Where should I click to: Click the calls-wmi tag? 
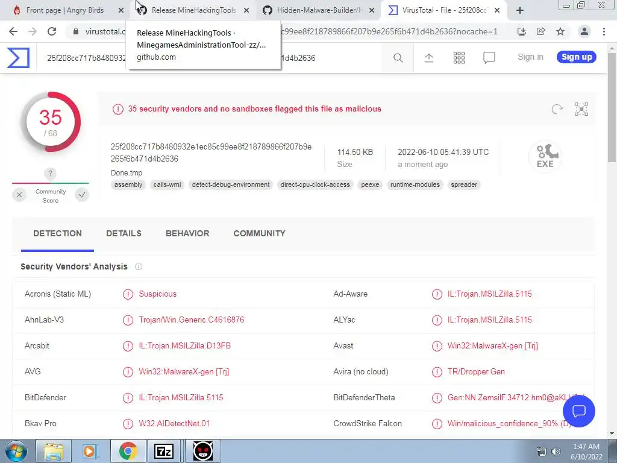pos(168,184)
